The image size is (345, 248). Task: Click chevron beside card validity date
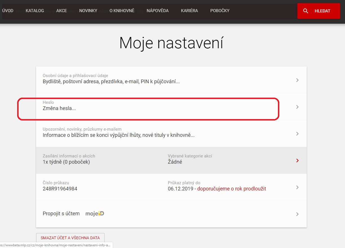(x=297, y=187)
